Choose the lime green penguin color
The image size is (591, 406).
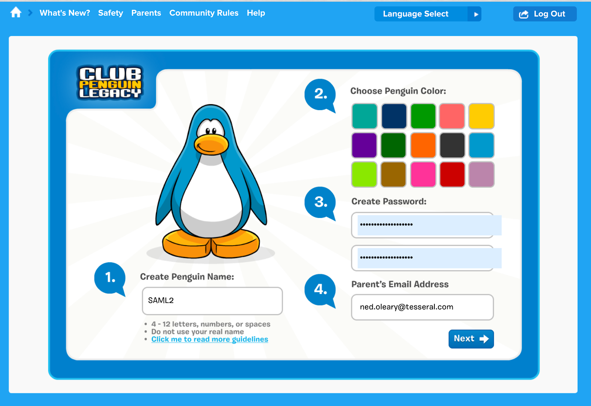[x=365, y=174]
